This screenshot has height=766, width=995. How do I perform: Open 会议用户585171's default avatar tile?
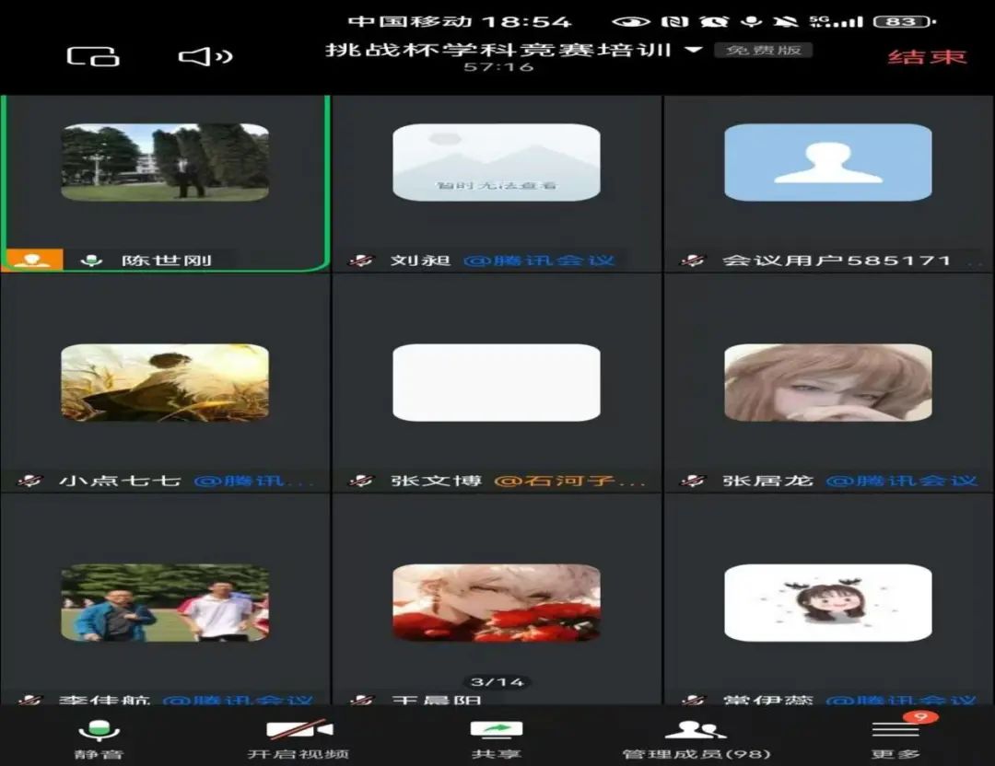827,163
